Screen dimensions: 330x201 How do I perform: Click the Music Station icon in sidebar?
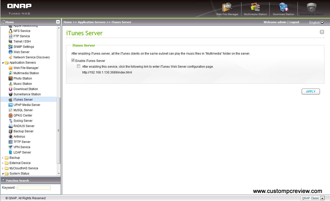(x=11, y=84)
